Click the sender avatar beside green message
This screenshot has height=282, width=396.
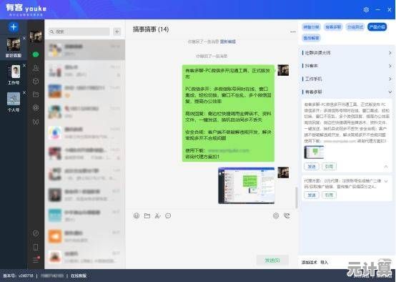[x=283, y=70]
